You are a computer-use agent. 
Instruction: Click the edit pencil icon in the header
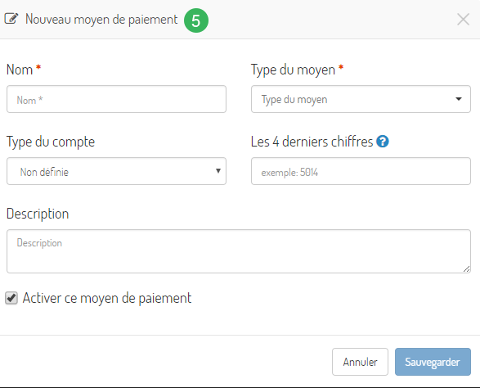coord(11,18)
